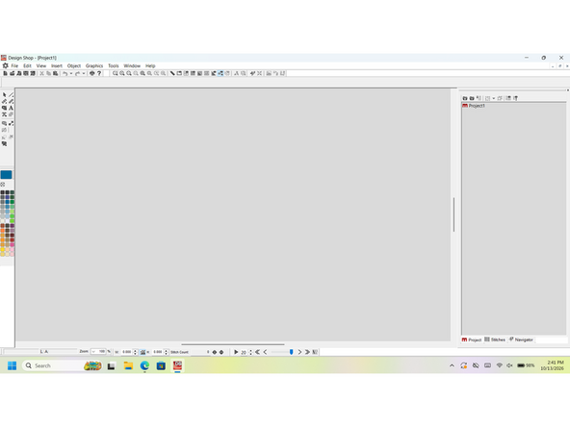Open Microsoft Store from the taskbar
The image size is (570, 427).
click(161, 365)
